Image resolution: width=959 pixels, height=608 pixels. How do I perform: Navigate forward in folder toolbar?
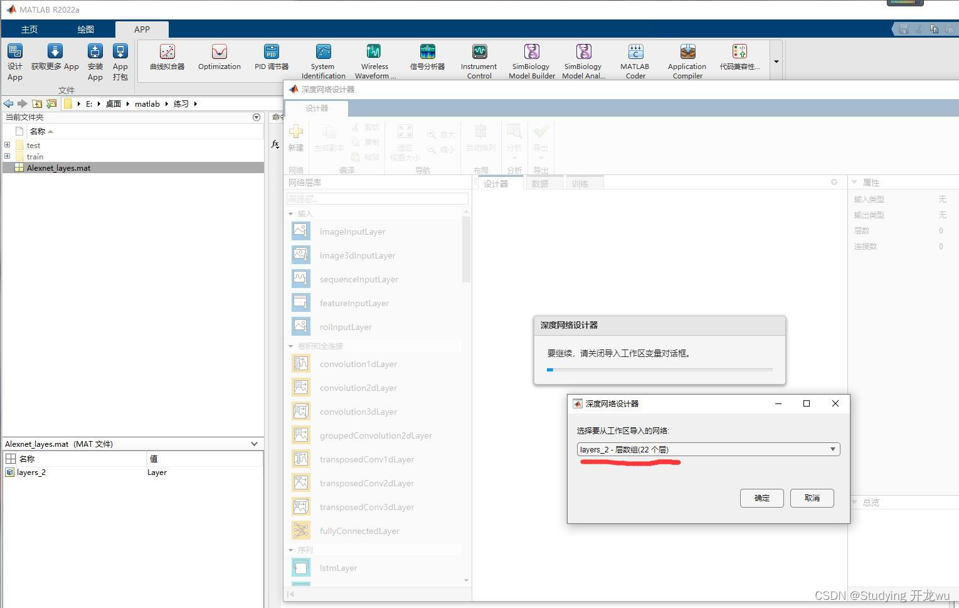[x=23, y=104]
